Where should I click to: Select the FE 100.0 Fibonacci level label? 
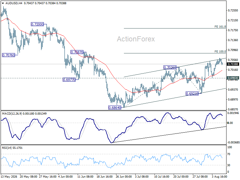[220, 52]
